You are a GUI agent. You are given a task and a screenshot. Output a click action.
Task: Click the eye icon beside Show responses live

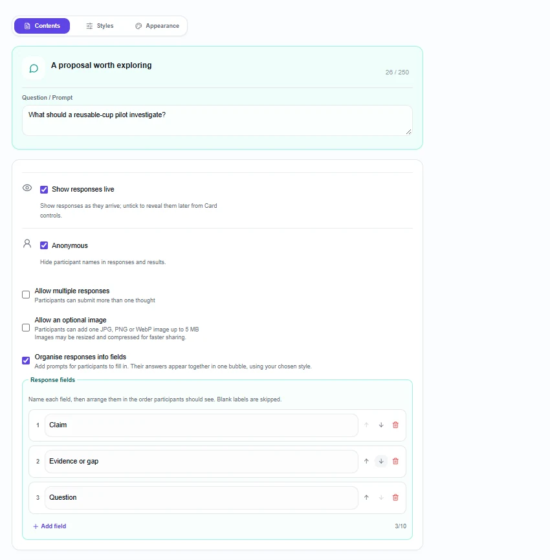coord(27,188)
